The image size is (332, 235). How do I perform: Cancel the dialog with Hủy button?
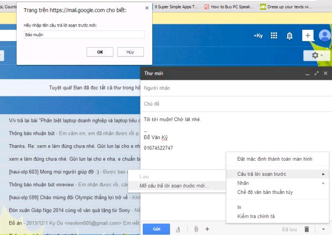click(x=131, y=52)
